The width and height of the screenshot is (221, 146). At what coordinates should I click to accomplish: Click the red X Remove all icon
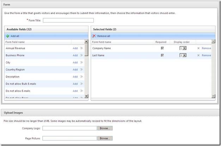pyautogui.click(x=94, y=36)
